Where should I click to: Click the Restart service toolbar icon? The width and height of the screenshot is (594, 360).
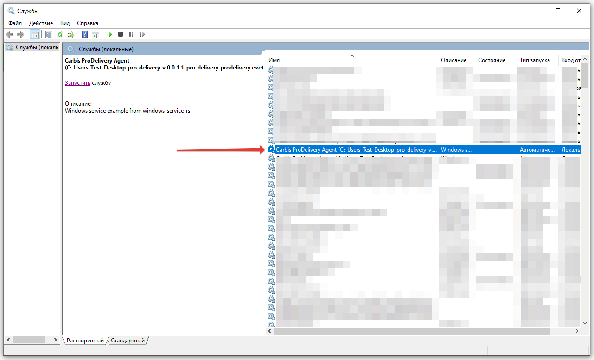(x=142, y=34)
